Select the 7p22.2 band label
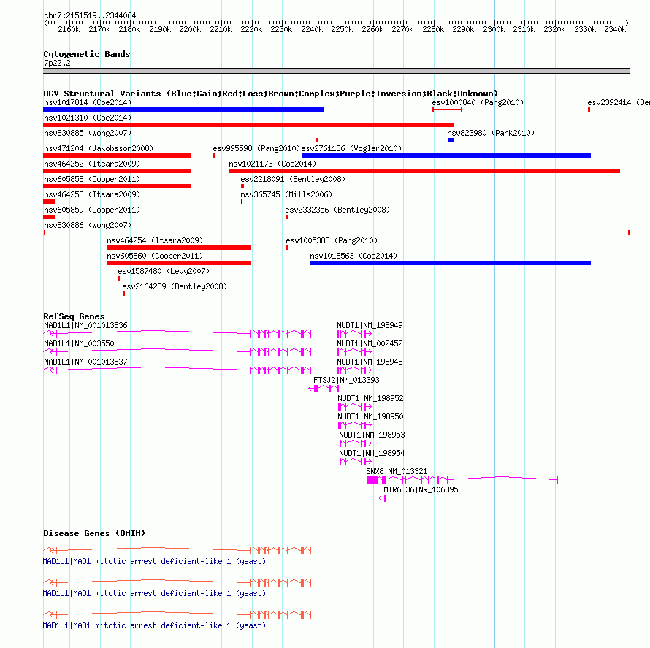This screenshot has width=650, height=648. [x=57, y=63]
